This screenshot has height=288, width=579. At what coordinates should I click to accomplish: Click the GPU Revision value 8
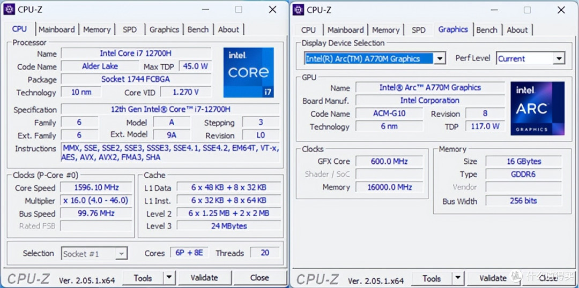[485, 113]
